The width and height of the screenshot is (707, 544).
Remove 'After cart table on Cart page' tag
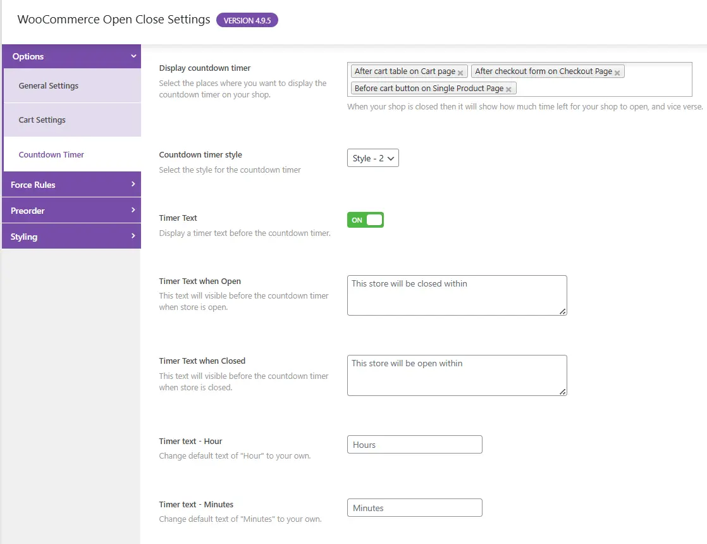click(460, 73)
